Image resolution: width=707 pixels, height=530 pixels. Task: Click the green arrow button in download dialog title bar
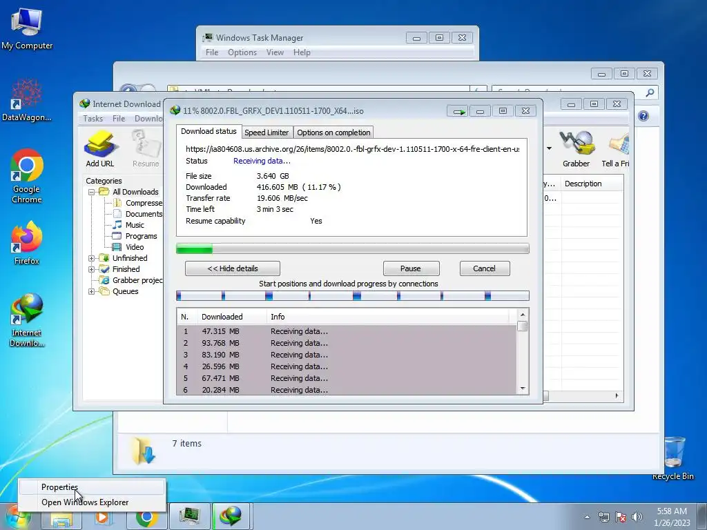click(458, 111)
